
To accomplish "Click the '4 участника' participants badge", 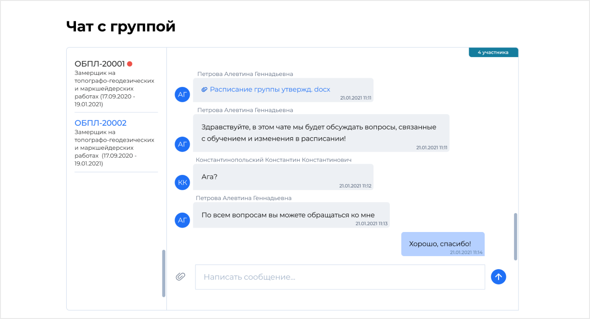I will [x=493, y=52].
